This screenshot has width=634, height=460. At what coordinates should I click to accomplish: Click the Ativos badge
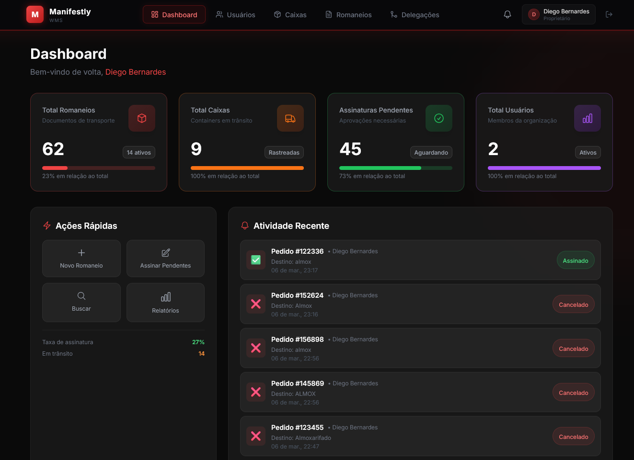click(588, 152)
